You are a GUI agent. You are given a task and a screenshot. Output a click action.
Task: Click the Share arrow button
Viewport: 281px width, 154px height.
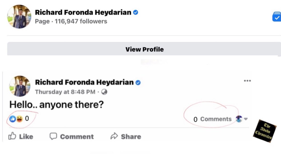click(x=126, y=136)
